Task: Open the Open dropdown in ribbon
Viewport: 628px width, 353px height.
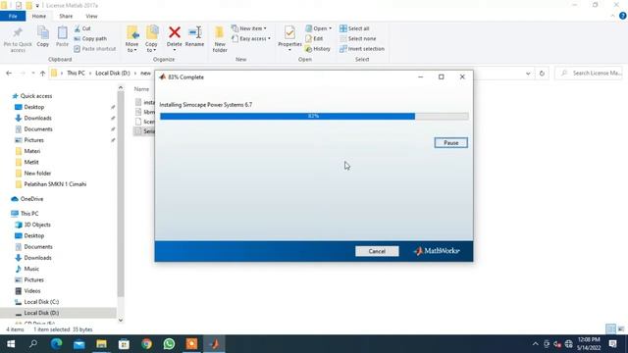Action: pos(318,28)
